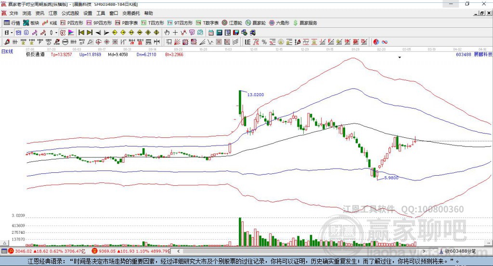The height and width of the screenshot is (266, 493).
Task: Select the crosshair cursor tool
Action: [175, 33]
